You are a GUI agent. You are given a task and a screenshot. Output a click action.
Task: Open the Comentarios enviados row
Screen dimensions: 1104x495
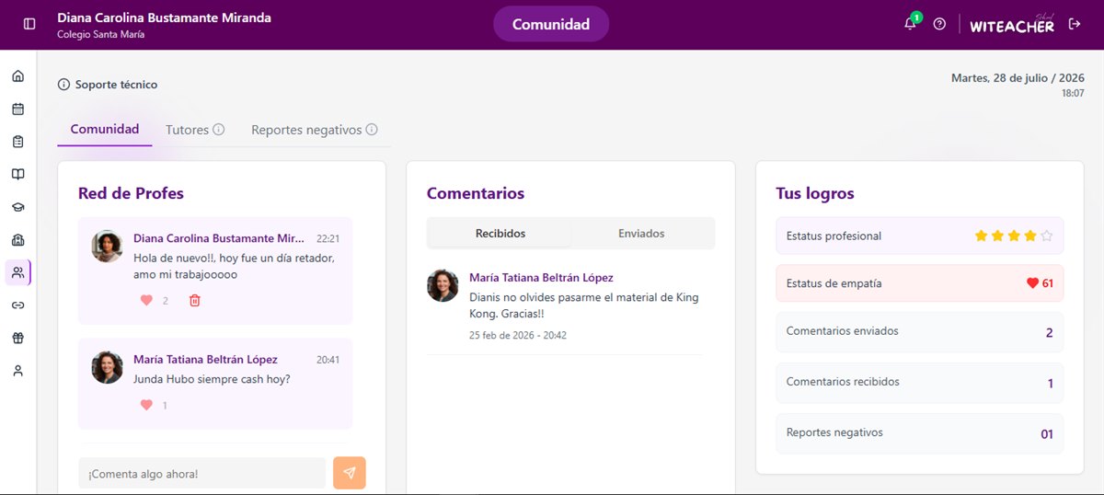pos(919,332)
